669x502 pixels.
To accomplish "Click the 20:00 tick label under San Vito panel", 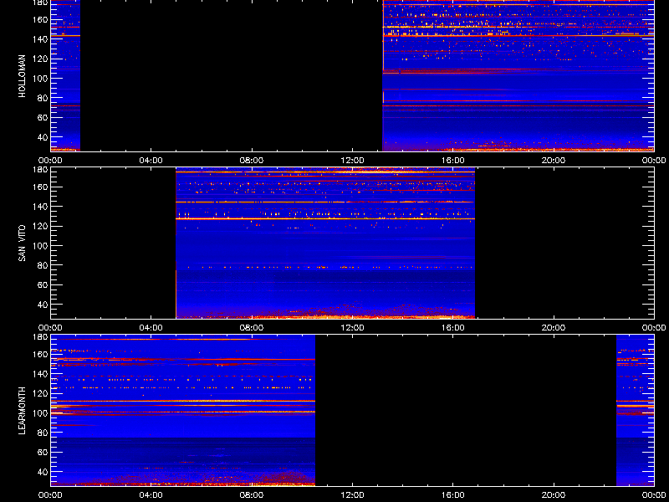I will [554, 328].
